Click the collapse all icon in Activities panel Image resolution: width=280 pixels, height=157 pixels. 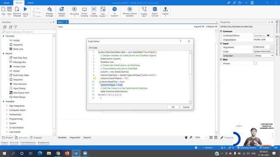tap(10, 27)
